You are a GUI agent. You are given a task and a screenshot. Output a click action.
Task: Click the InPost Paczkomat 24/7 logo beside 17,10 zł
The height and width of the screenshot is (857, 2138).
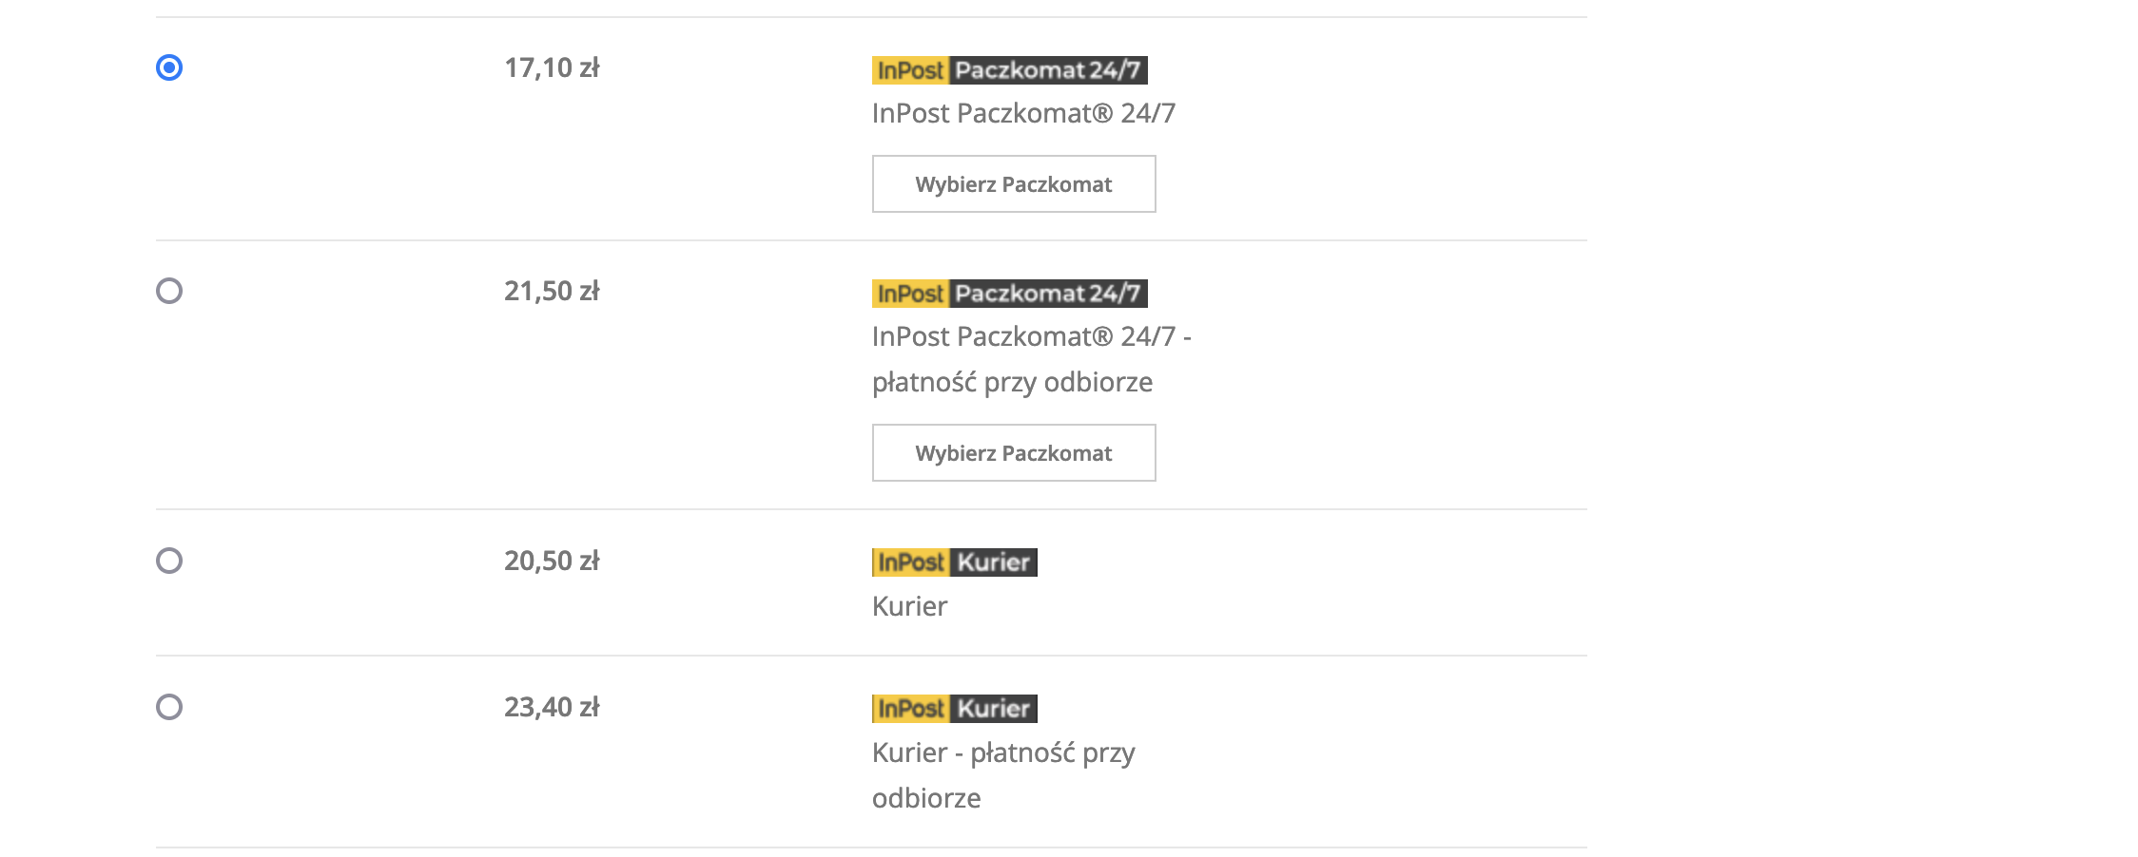pos(1009,70)
